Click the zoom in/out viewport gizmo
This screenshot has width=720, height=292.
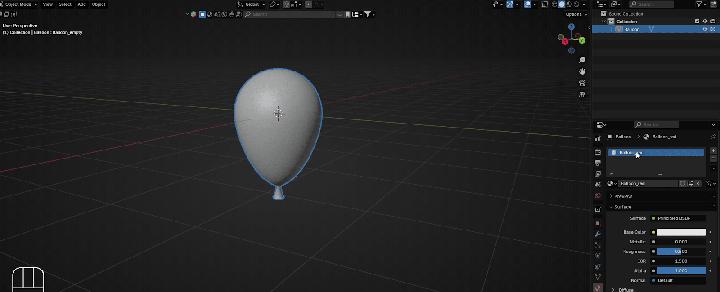[x=582, y=60]
